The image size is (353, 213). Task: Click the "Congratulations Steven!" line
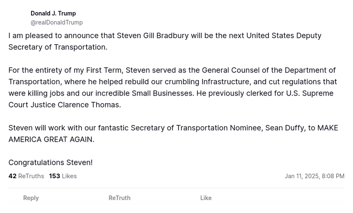[x=50, y=162]
